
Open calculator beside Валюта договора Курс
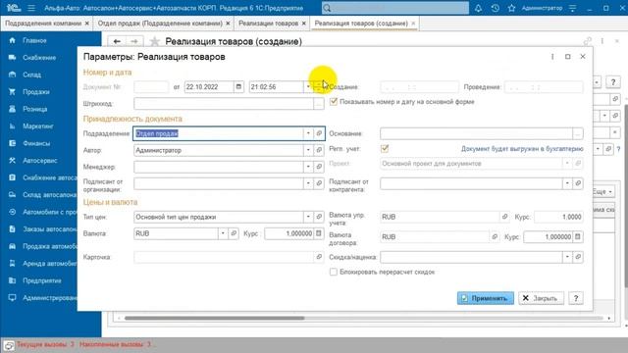[x=578, y=236]
